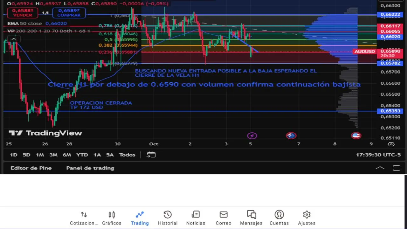Open the Mensajes chat tab
The height and width of the screenshot is (229, 407).
pos(251,218)
